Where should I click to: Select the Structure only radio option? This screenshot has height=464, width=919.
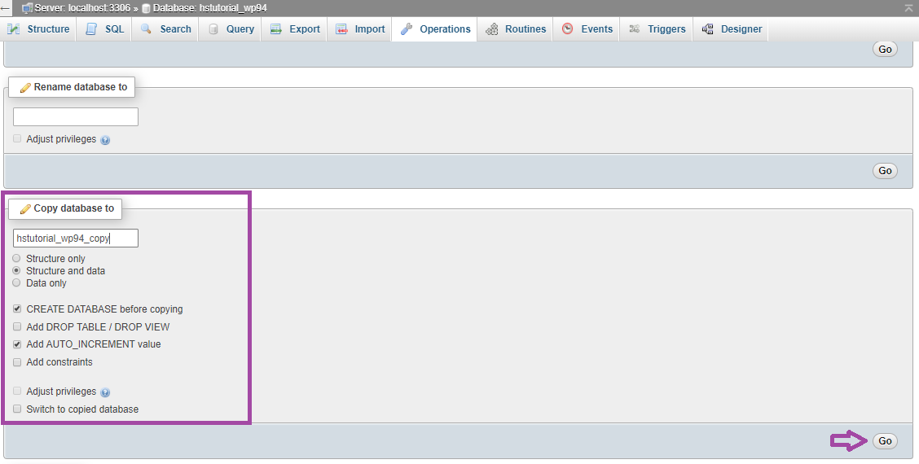tap(17, 259)
